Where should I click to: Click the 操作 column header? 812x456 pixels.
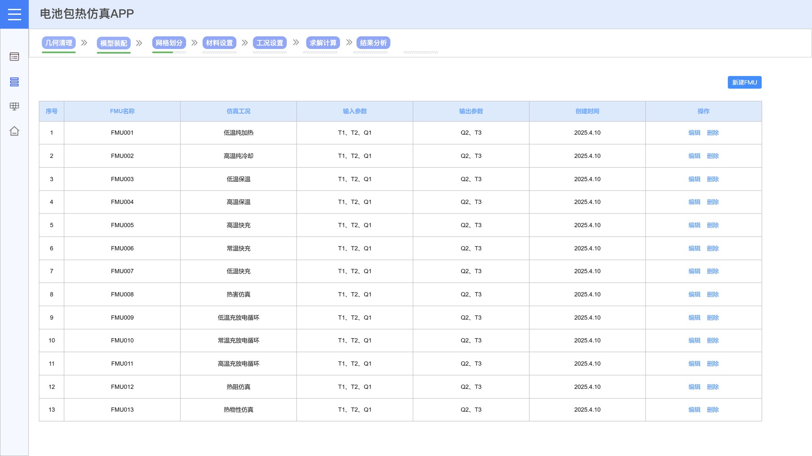click(x=704, y=111)
